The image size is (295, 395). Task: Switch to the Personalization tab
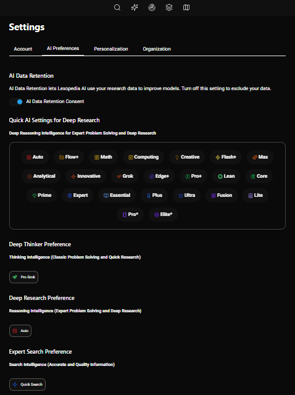[111, 49]
